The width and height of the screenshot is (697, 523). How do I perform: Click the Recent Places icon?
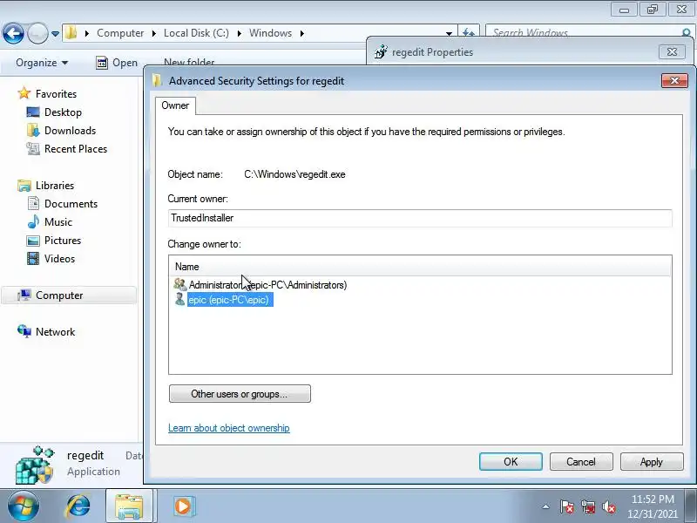pyautogui.click(x=33, y=148)
